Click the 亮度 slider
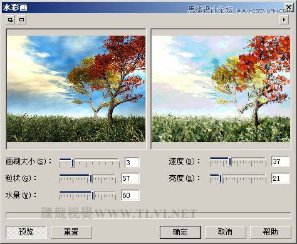Viewport: 297px width, 244px height. click(238, 178)
